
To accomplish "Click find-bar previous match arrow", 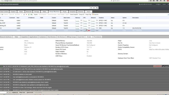I will 8,92.
